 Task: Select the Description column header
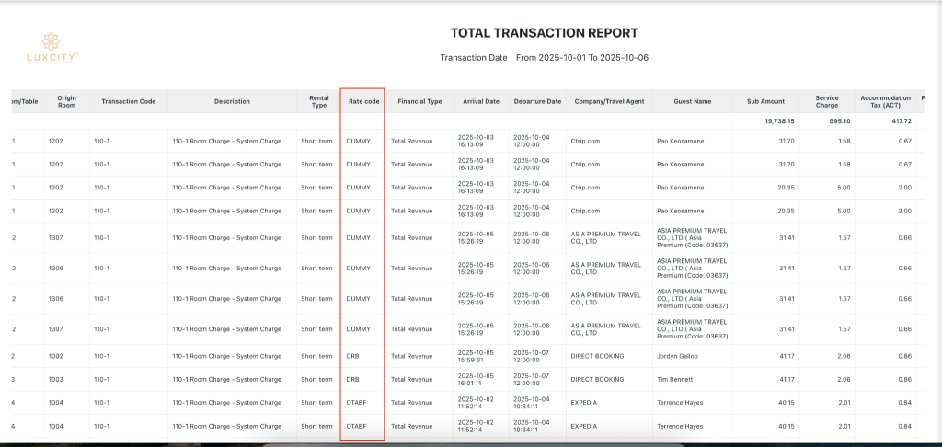[232, 101]
